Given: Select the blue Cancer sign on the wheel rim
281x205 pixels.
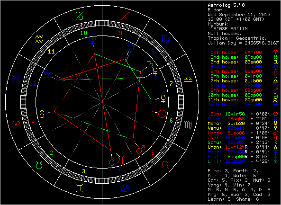Looking at the screenshot, I should [x=125, y=188].
